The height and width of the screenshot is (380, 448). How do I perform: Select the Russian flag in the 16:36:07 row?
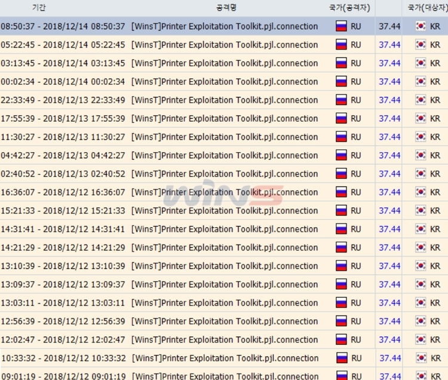click(x=341, y=192)
